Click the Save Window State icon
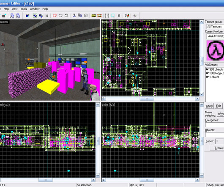The image size is (224, 187). coord(18,15)
